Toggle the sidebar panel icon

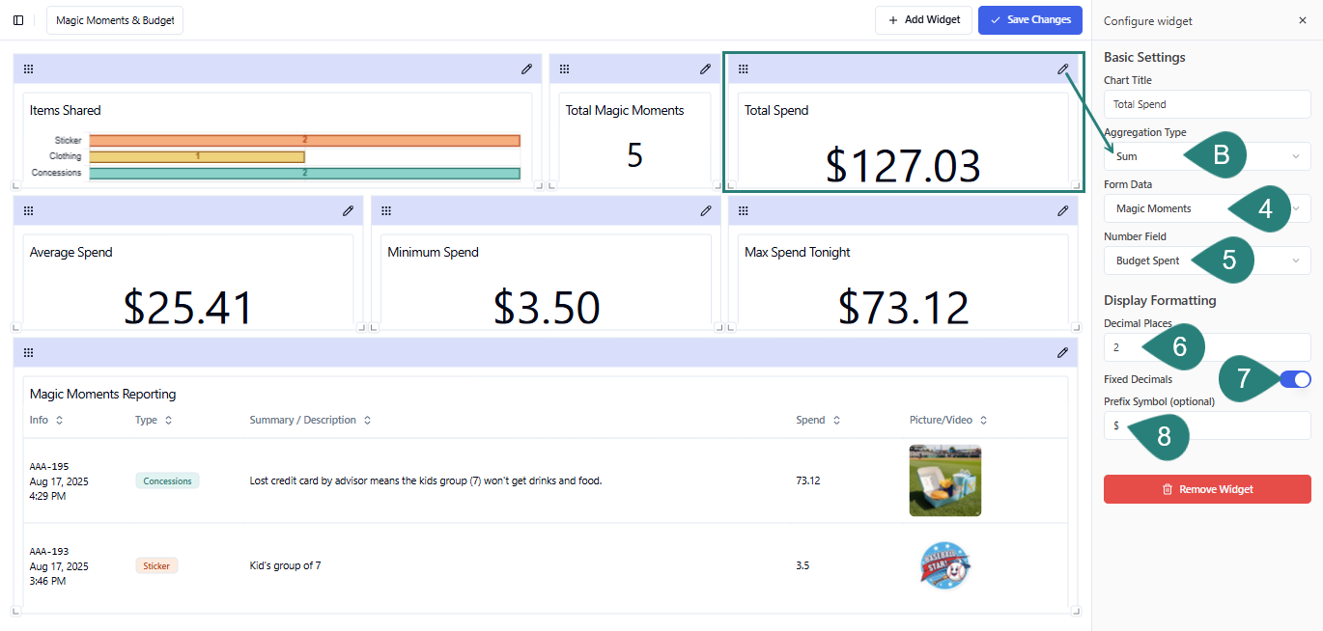pos(18,20)
